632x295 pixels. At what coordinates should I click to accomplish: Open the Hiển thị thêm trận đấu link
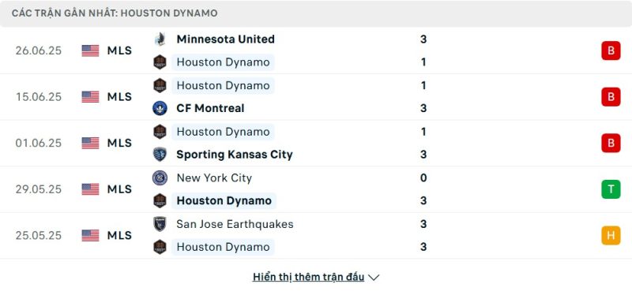pyautogui.click(x=308, y=277)
